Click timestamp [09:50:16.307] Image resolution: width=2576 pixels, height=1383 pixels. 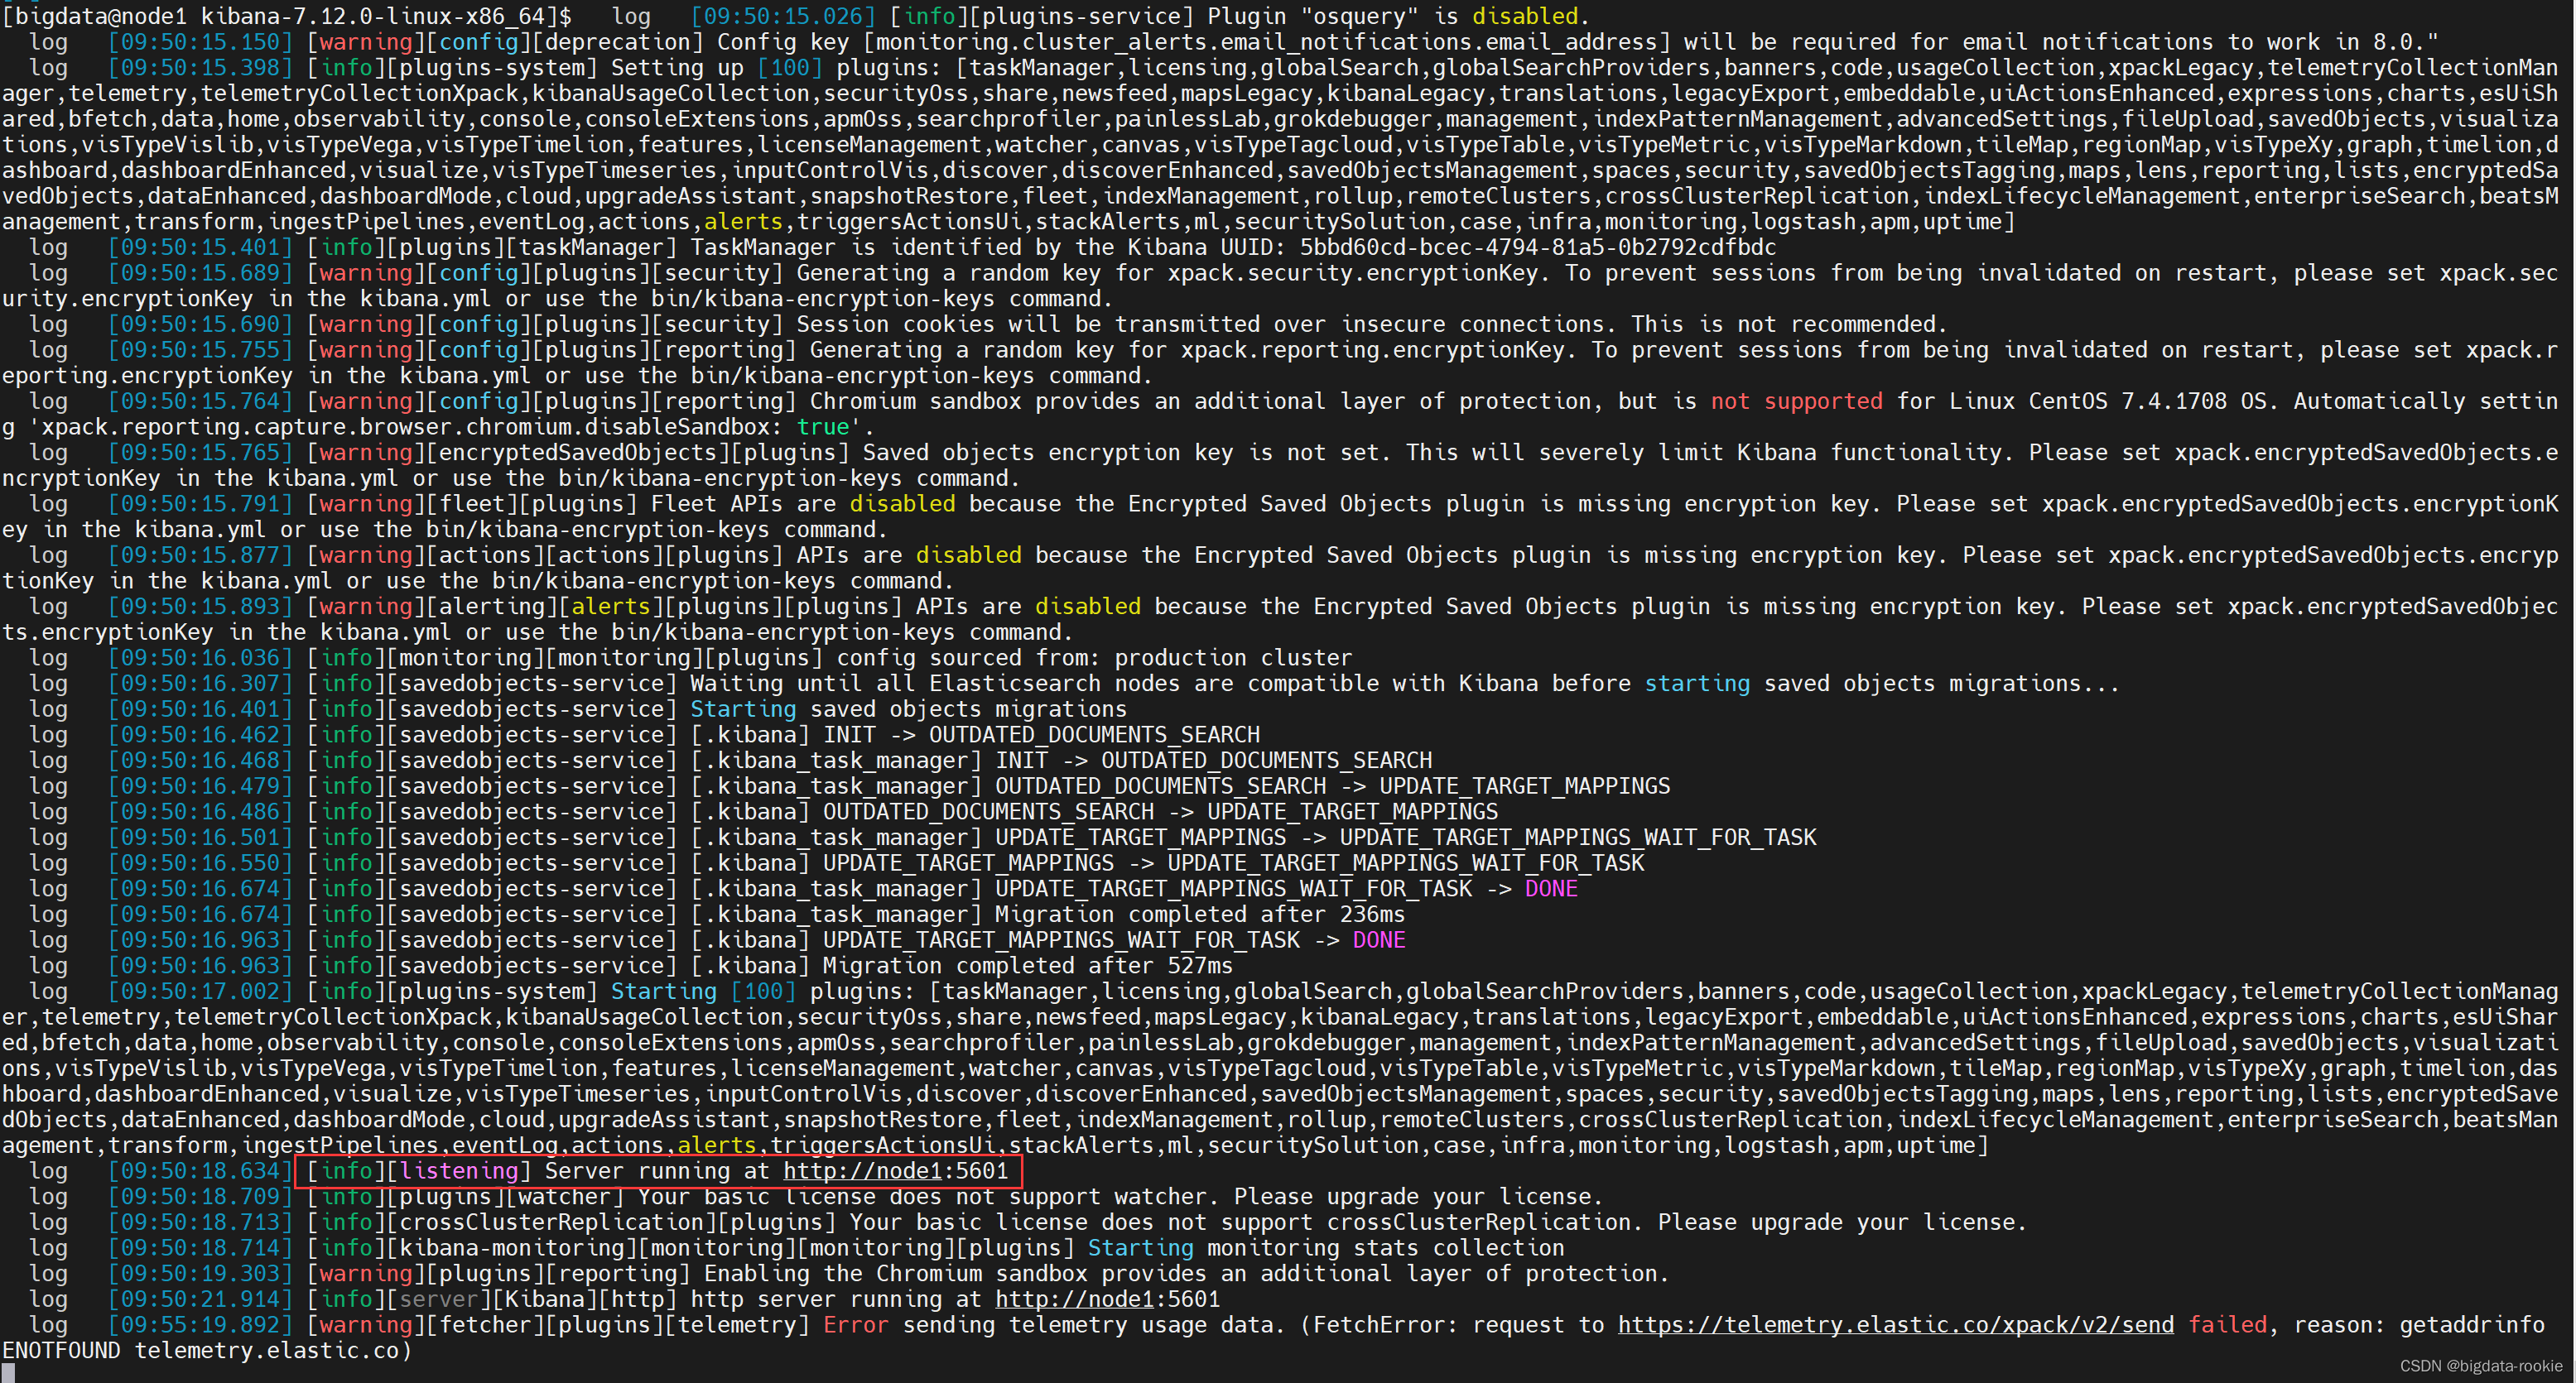pos(200,684)
